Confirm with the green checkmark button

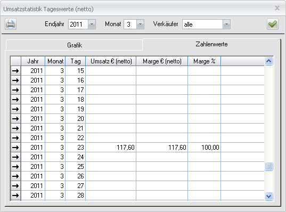(273, 24)
